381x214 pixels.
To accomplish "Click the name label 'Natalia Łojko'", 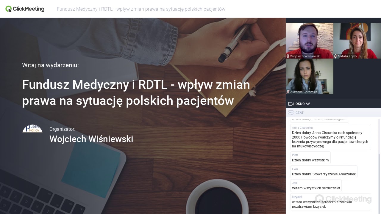I will (347, 56).
